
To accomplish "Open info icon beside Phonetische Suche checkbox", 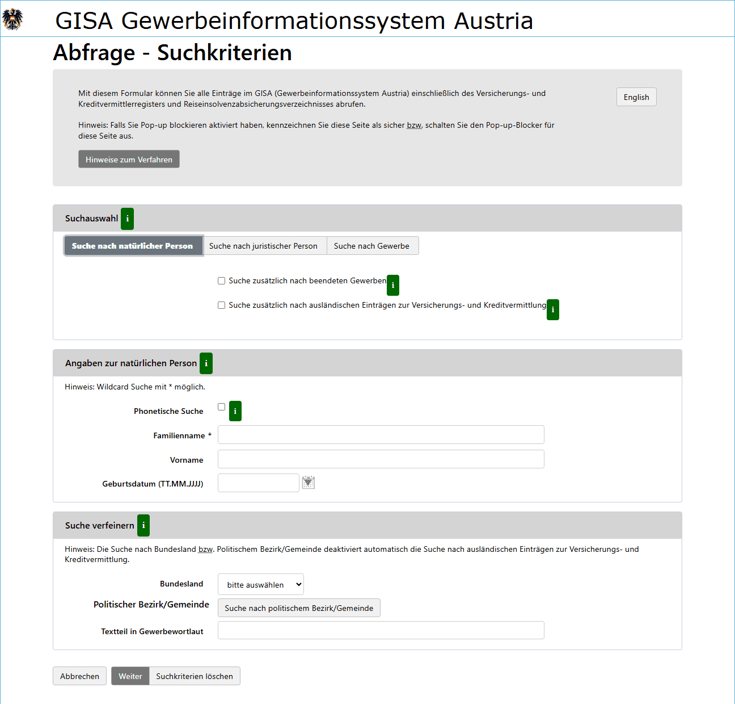I will [235, 411].
